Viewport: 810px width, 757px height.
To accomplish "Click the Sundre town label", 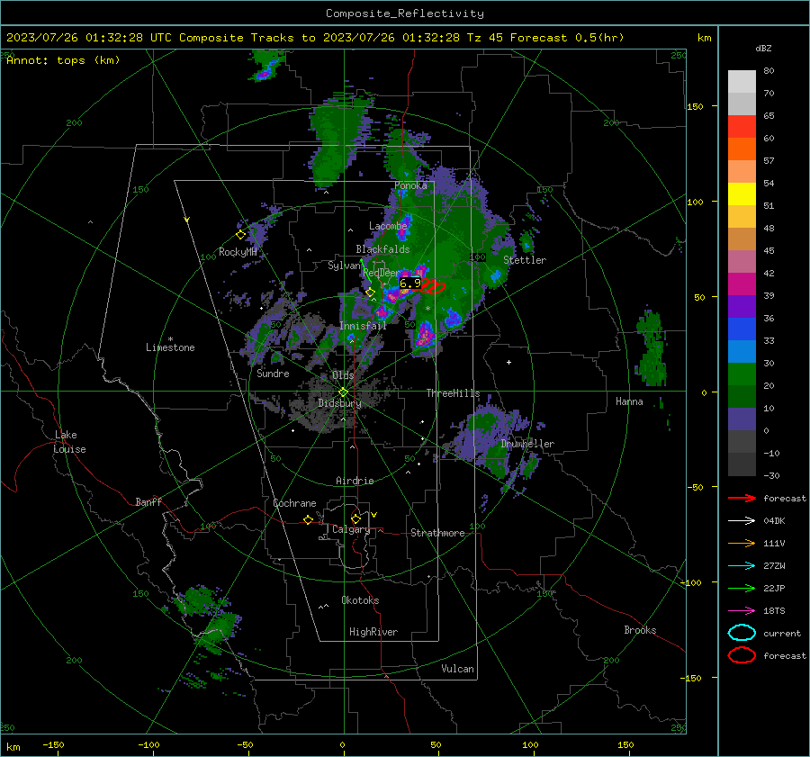I will (273, 374).
